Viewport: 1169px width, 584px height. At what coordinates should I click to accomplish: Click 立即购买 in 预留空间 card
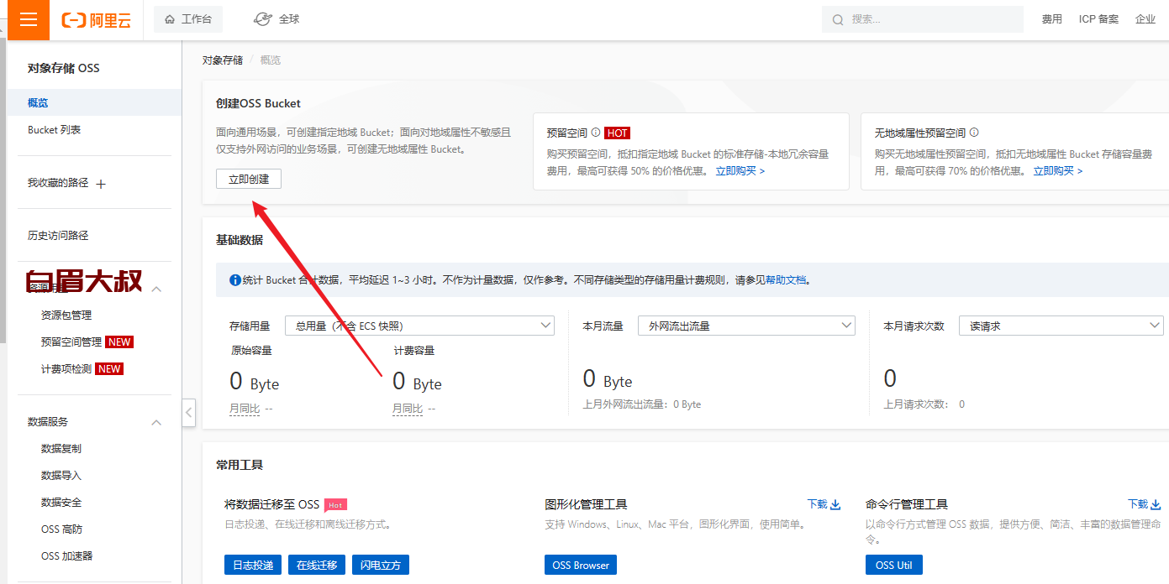pos(740,171)
